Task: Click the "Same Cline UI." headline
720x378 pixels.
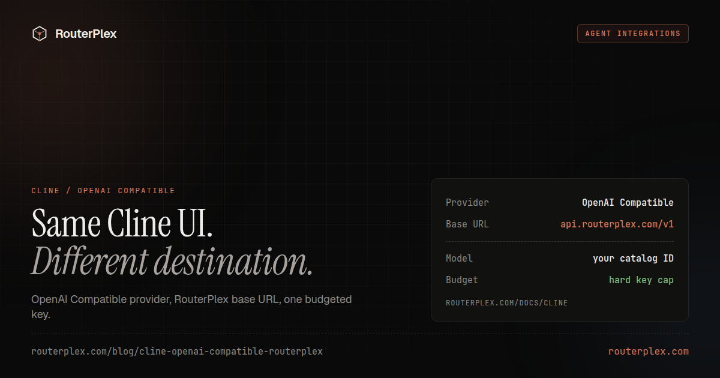Action: pyautogui.click(x=122, y=223)
